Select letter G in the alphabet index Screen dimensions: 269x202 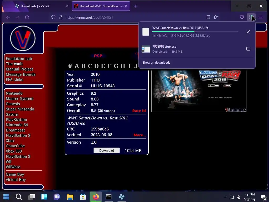(116, 66)
